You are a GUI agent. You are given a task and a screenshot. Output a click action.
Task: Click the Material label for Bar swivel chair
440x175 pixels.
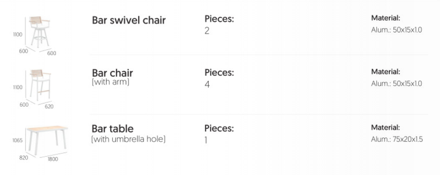(x=386, y=18)
